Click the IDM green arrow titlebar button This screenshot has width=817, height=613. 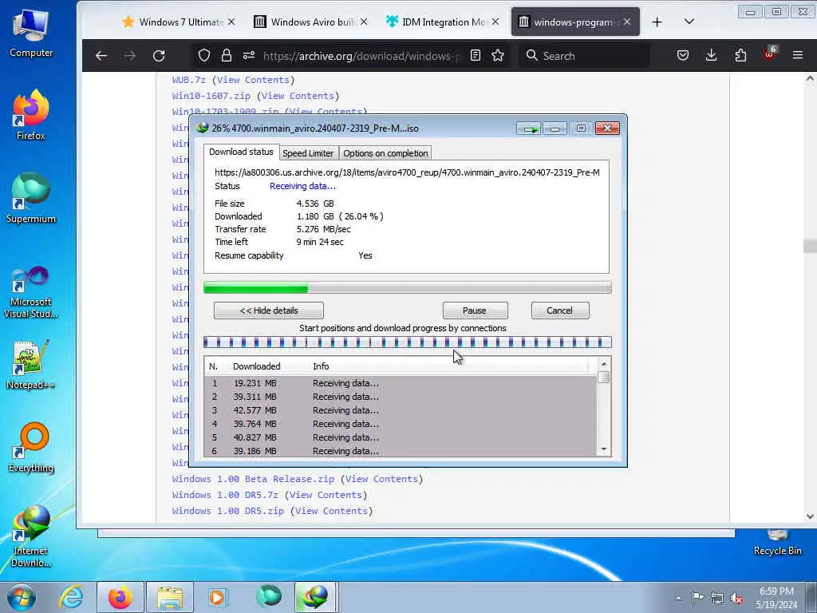tap(528, 129)
